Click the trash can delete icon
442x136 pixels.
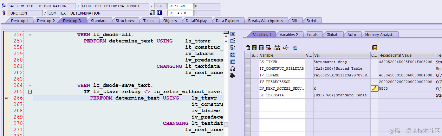tap(248, 48)
